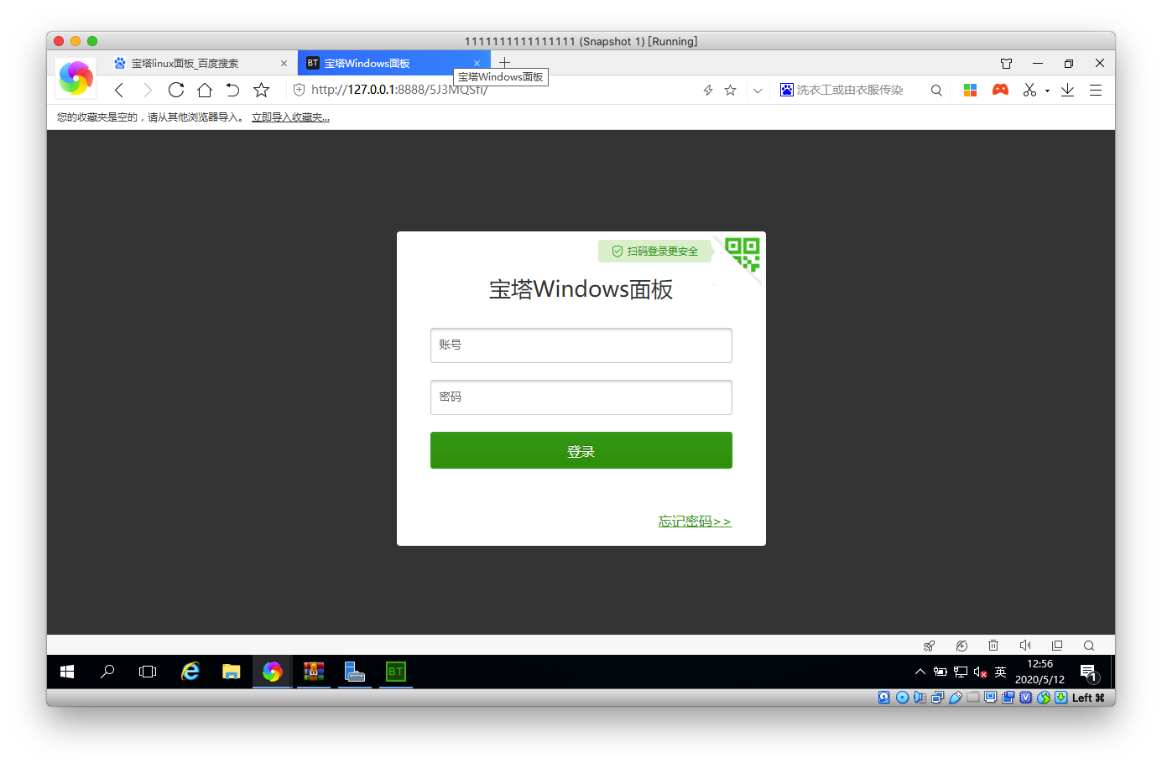Open the WinRAR taskbar icon

(314, 672)
